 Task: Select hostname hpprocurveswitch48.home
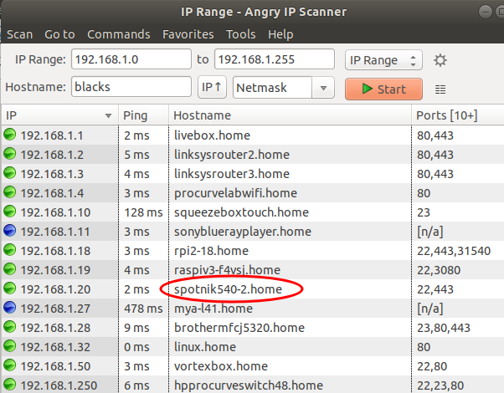tap(249, 385)
